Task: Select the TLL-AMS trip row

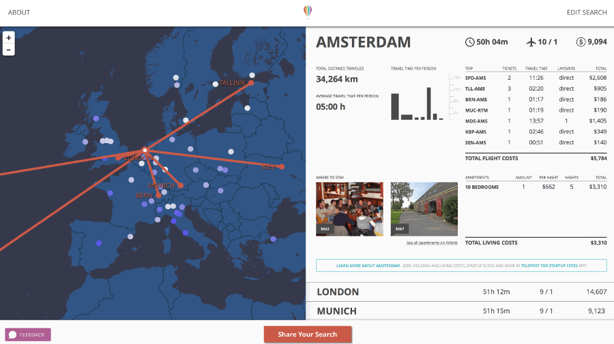Action: [x=536, y=89]
